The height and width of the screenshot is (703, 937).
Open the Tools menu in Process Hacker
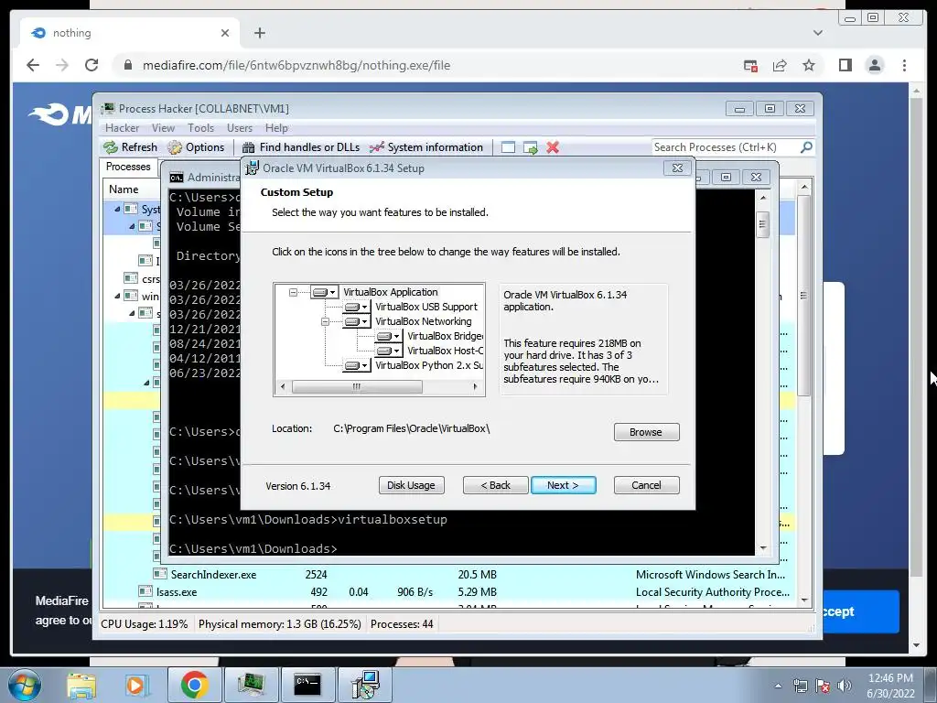[200, 128]
